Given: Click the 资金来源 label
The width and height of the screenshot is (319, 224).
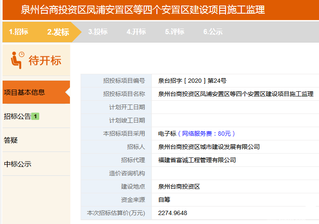Looking at the screenshot, I should click(133, 200).
